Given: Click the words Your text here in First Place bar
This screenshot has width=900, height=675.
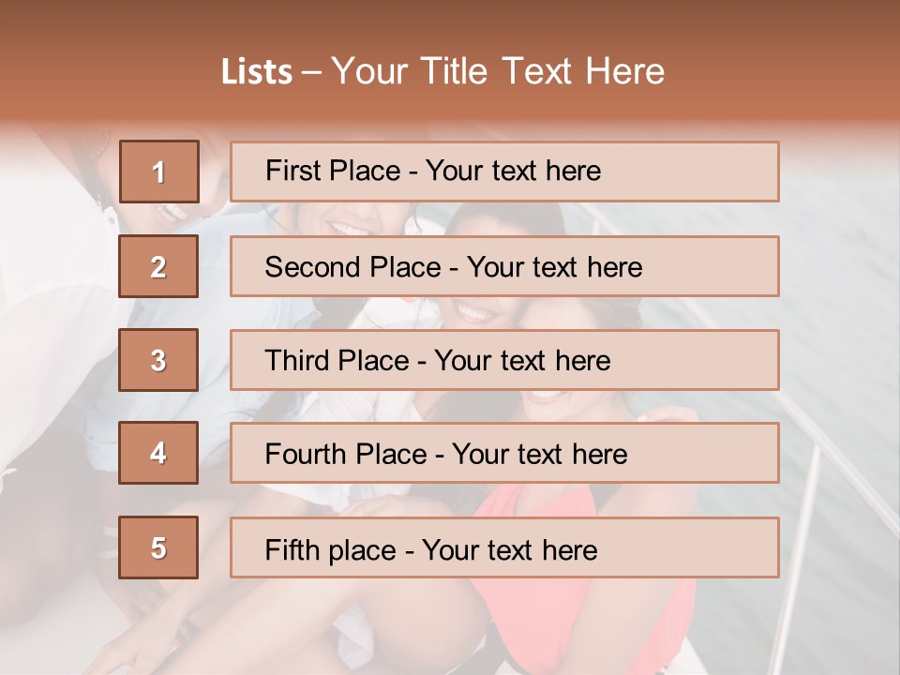Looking at the screenshot, I should [513, 171].
